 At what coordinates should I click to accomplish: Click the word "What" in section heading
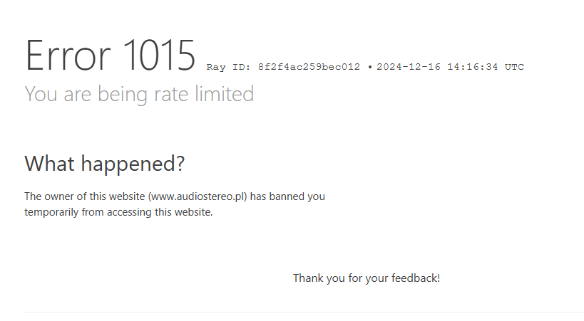pyautogui.click(x=49, y=163)
